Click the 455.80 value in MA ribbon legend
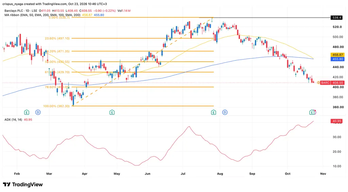The width and height of the screenshot is (348, 192). click(x=99, y=15)
